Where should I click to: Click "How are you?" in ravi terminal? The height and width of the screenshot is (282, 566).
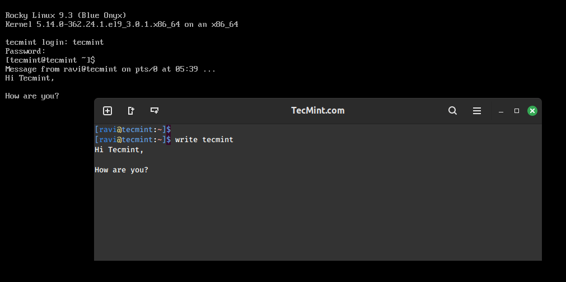(x=121, y=170)
